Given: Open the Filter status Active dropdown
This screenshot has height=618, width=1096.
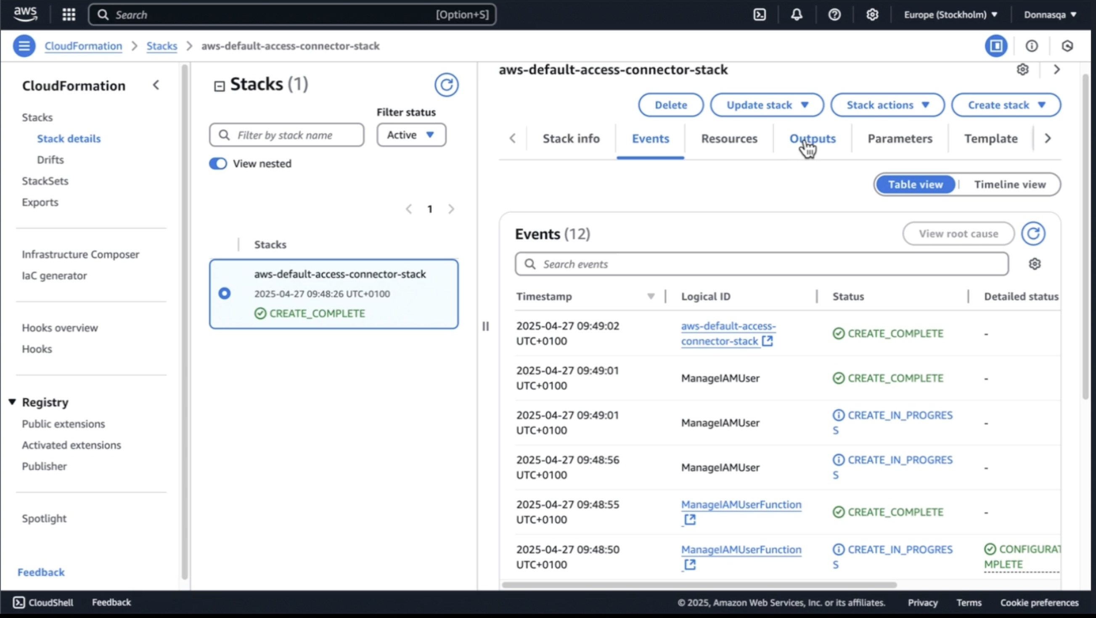Looking at the screenshot, I should pyautogui.click(x=411, y=135).
